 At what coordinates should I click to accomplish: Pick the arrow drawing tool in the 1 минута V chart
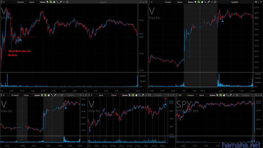tap(61, 2)
